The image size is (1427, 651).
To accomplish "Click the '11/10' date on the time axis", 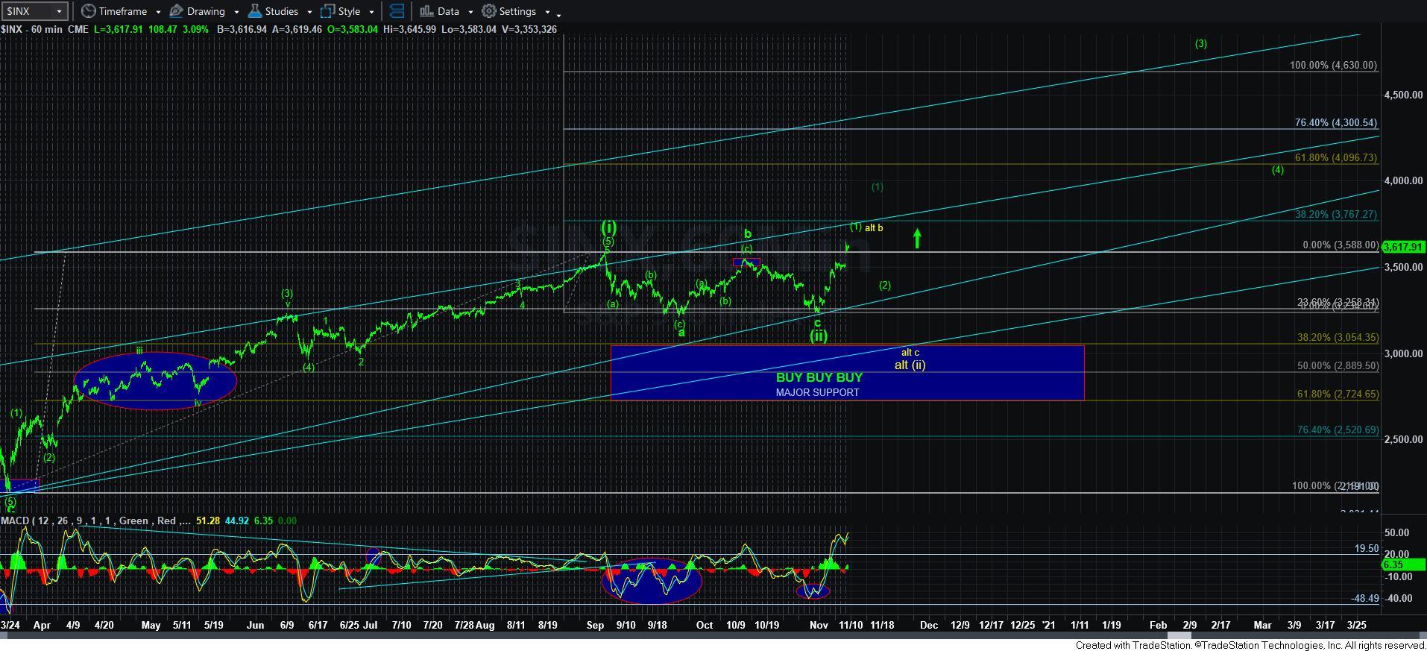I will pos(851,625).
